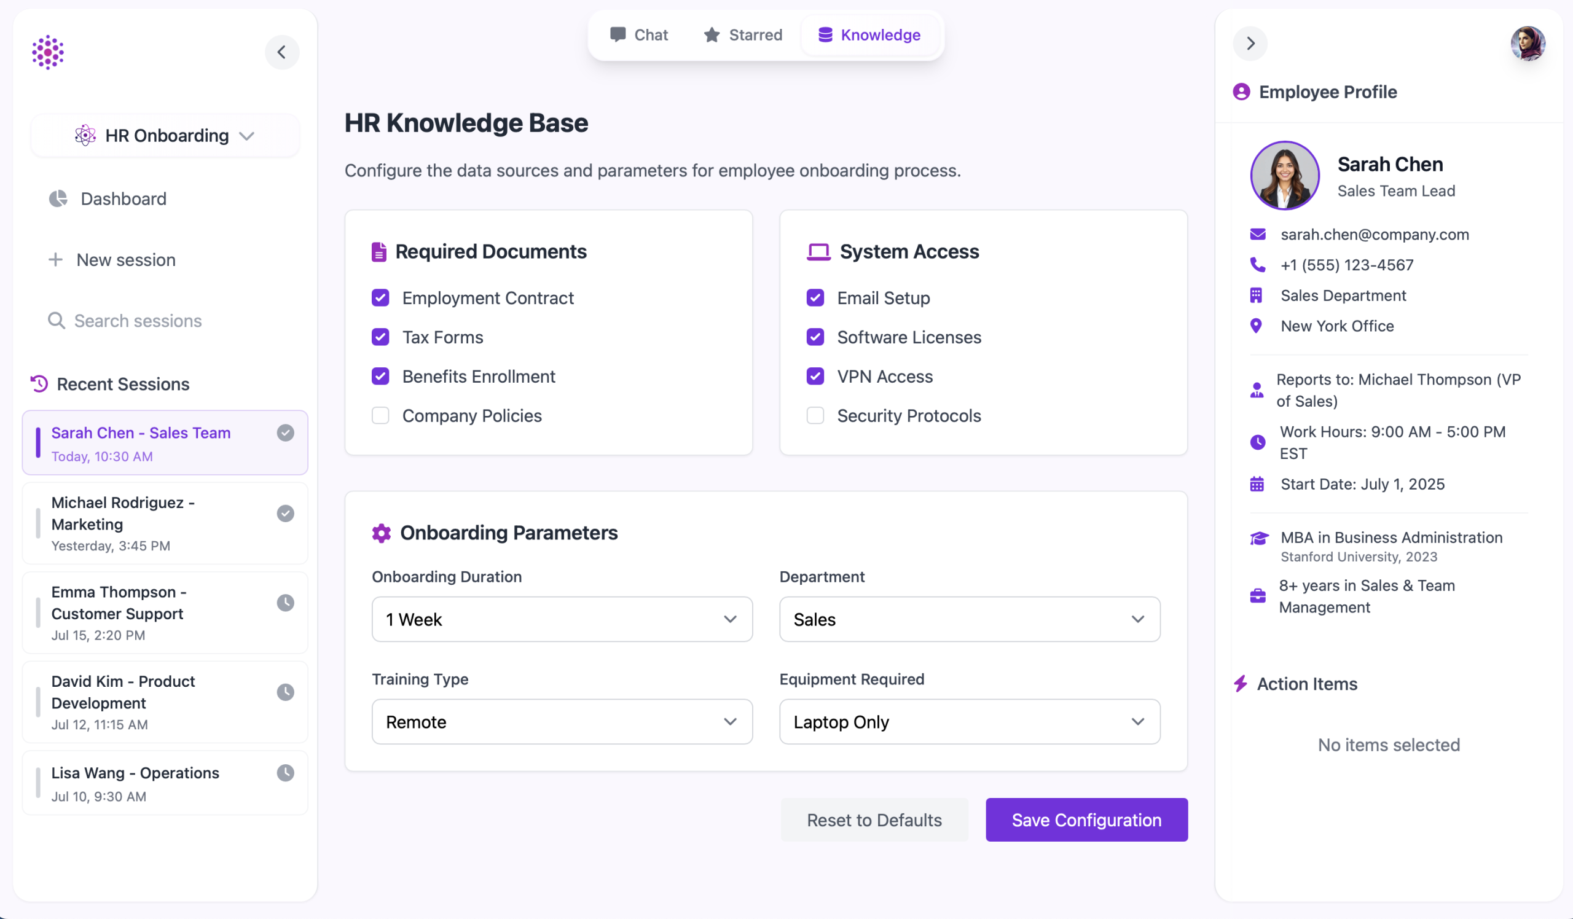Image resolution: width=1573 pixels, height=919 pixels.
Task: Click the purple dotted app logo
Action: pos(48,52)
